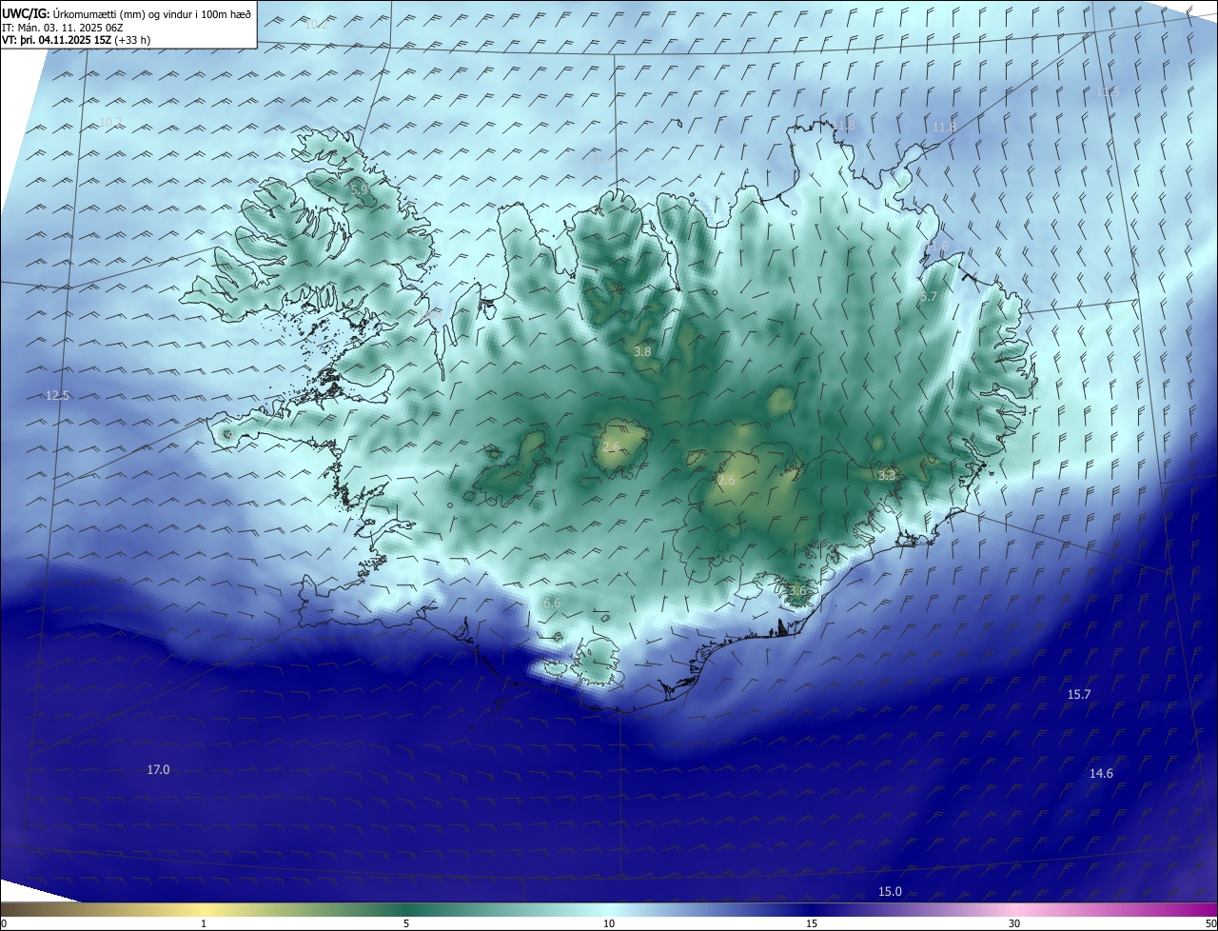Click the '5.9' value label in the Westfjords
This screenshot has height=931, width=1218.
tap(360, 190)
